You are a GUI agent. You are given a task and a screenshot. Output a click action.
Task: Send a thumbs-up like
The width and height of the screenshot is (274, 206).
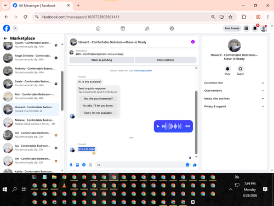(x=195, y=165)
